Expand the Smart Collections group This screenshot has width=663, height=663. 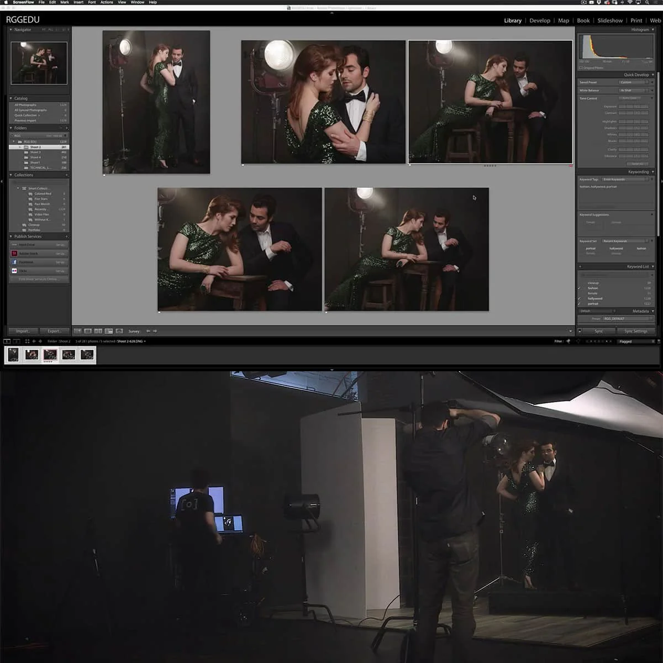[x=18, y=188]
